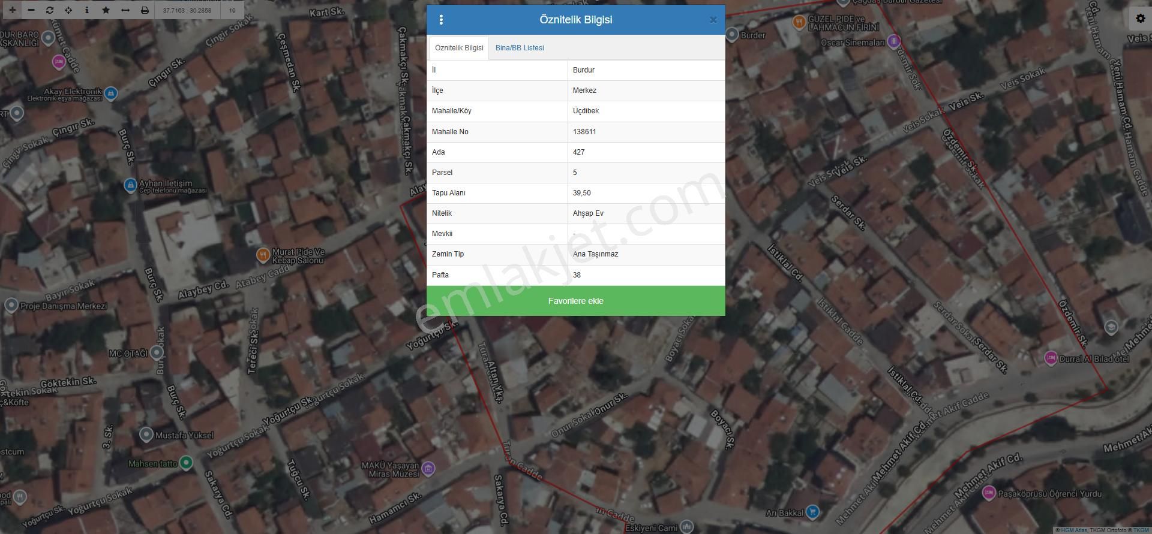
Task: Click the MAKÜ Yaşayan Miras Müzesi marker
Action: pos(428,468)
